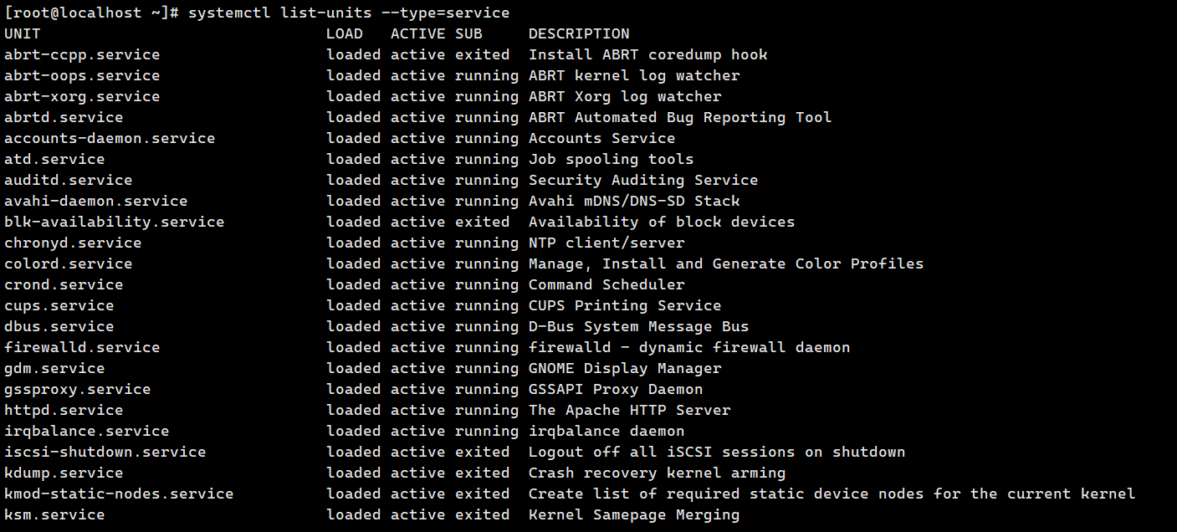The image size is (1177, 532).
Task: Click the SUB column header
Action: [468, 33]
